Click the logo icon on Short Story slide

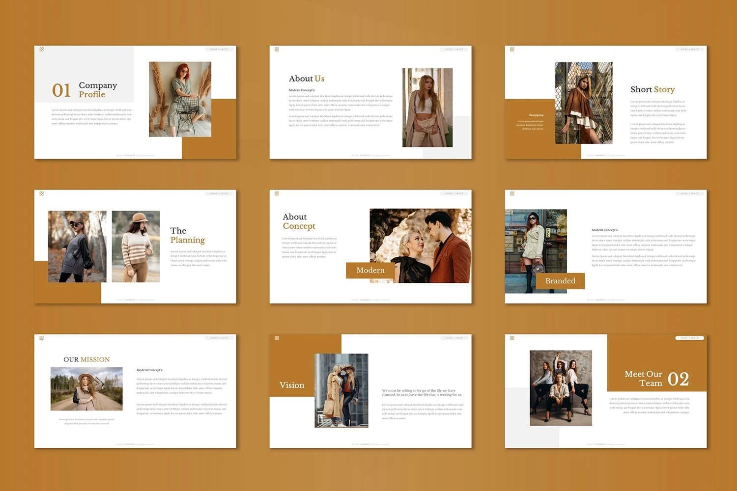(512, 50)
